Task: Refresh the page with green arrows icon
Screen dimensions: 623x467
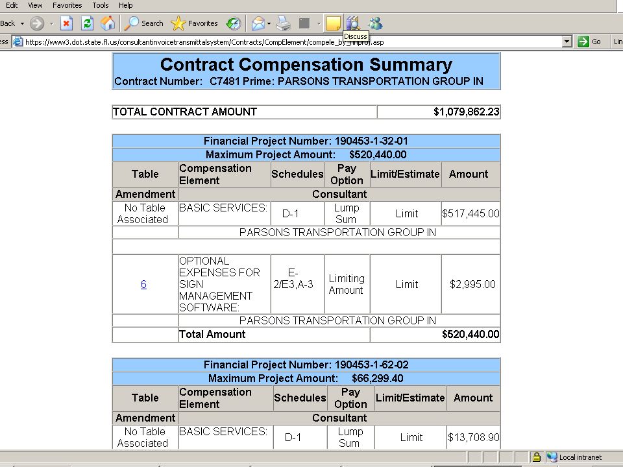Action: click(x=87, y=23)
